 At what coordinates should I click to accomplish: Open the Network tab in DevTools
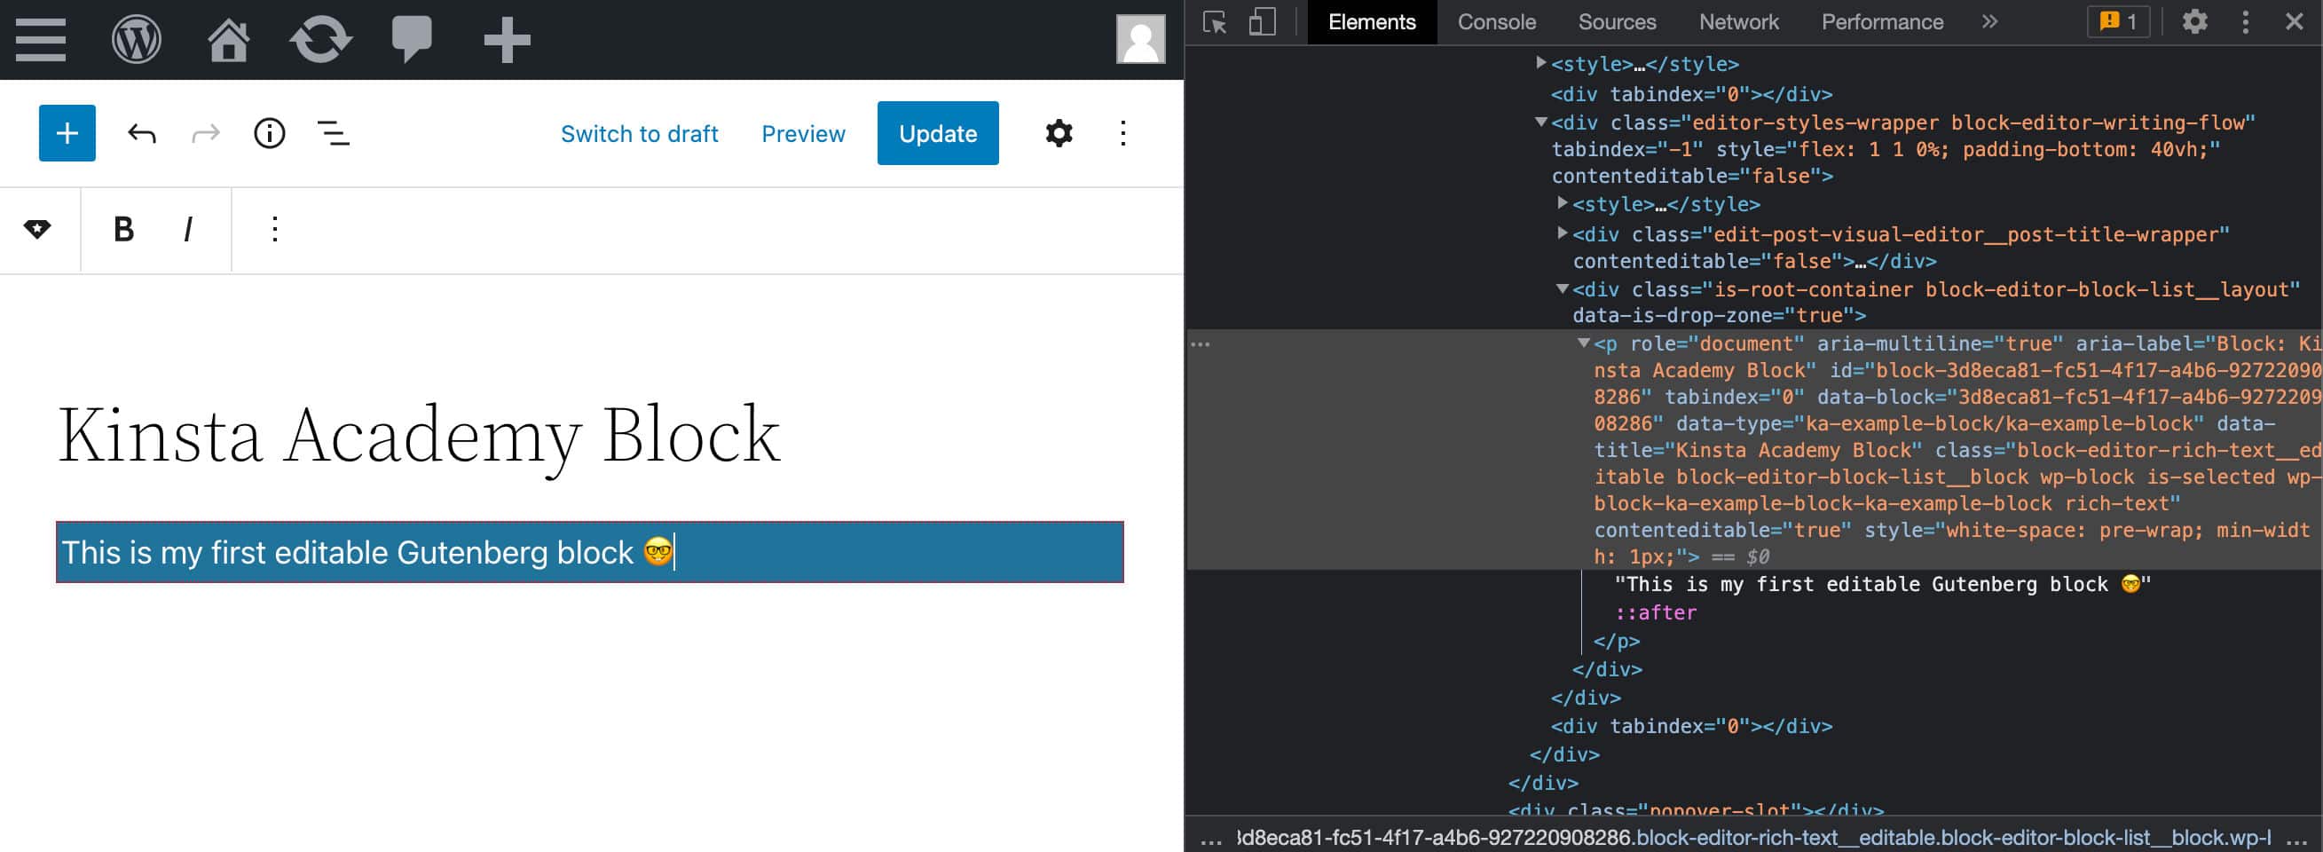coord(1737,21)
